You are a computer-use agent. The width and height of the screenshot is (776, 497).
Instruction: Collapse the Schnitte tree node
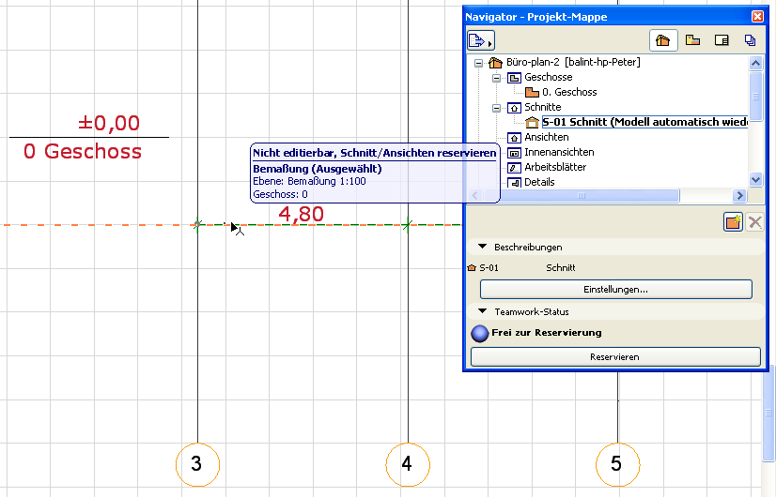(x=496, y=108)
